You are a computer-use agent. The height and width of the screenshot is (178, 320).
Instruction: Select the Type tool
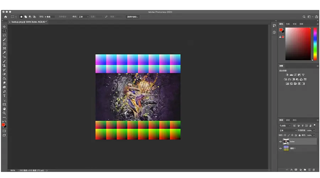4,96
